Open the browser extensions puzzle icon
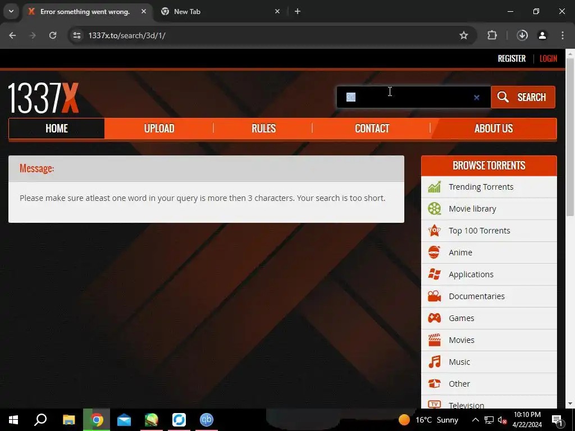Screen dimensions: 575x431 pos(492,35)
